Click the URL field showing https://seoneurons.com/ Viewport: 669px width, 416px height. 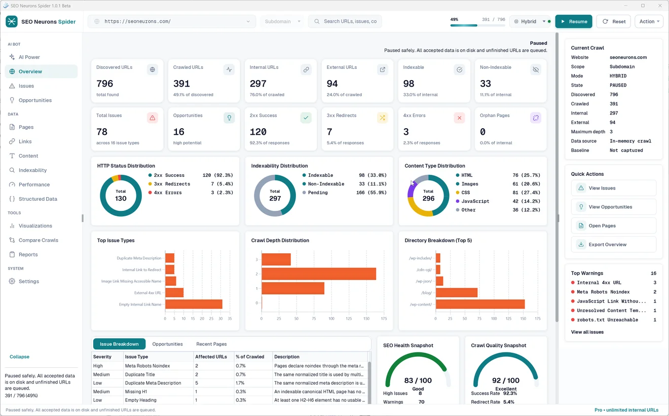172,21
